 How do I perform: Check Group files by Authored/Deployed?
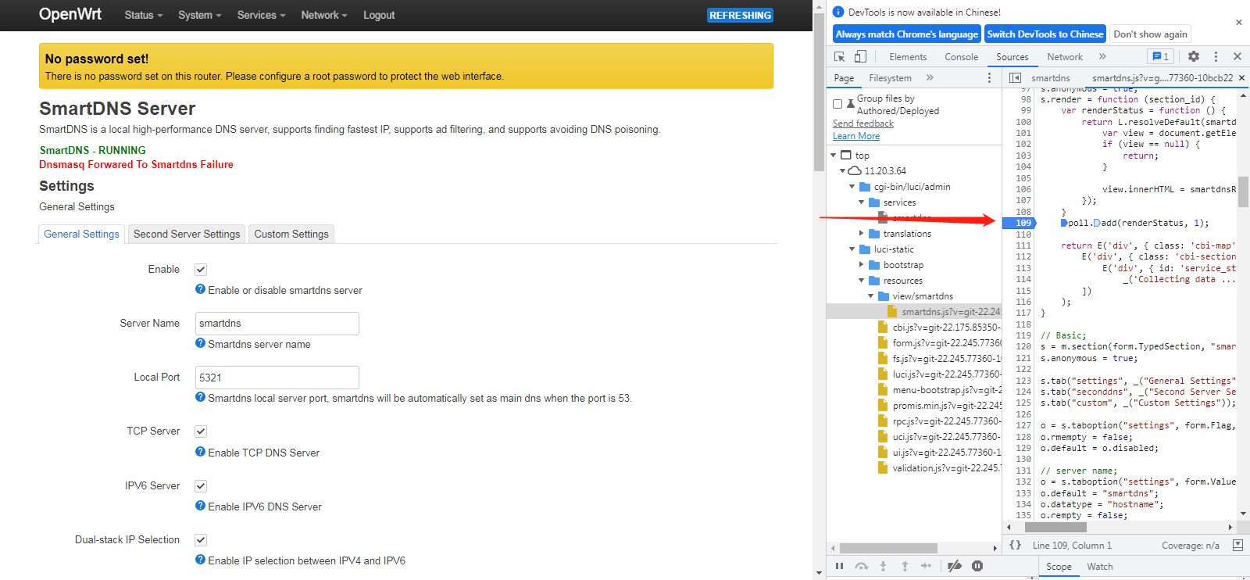coord(837,104)
